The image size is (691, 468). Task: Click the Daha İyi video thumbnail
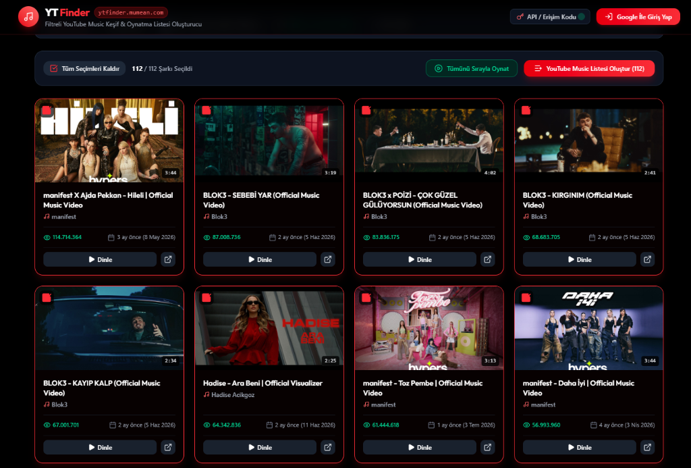coord(588,328)
